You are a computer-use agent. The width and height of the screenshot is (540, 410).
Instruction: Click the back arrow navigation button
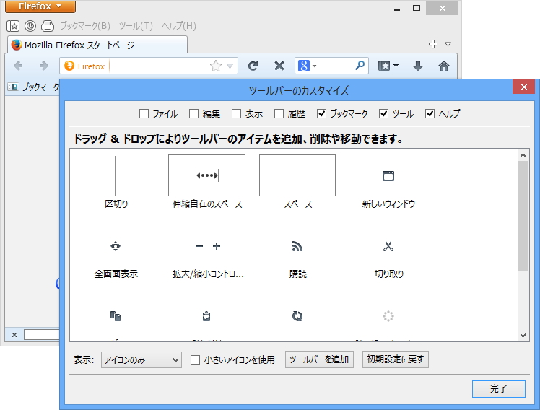point(18,66)
